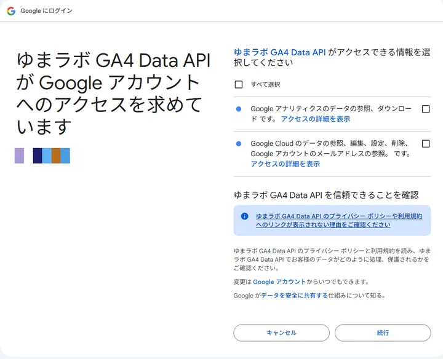Click the blue bullet beside Google Cloud
Image resolution: width=443 pixels, height=359 pixels.
tap(239, 144)
